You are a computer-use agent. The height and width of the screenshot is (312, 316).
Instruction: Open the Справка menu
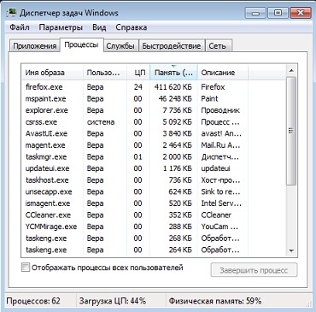(x=132, y=27)
